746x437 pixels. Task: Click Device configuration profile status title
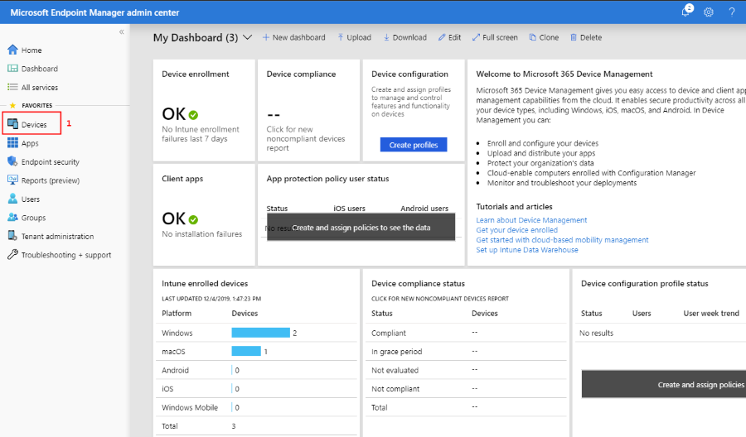click(x=645, y=284)
